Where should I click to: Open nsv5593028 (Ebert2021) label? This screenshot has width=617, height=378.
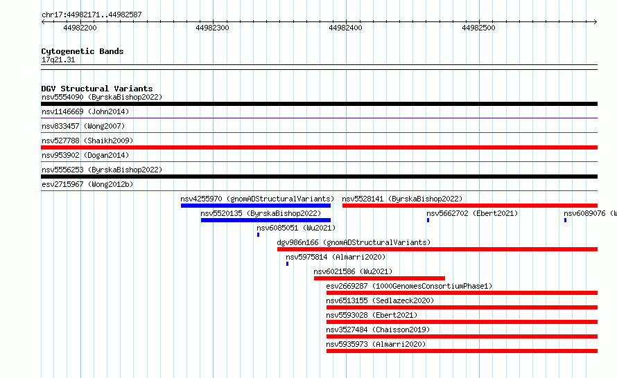tap(372, 315)
